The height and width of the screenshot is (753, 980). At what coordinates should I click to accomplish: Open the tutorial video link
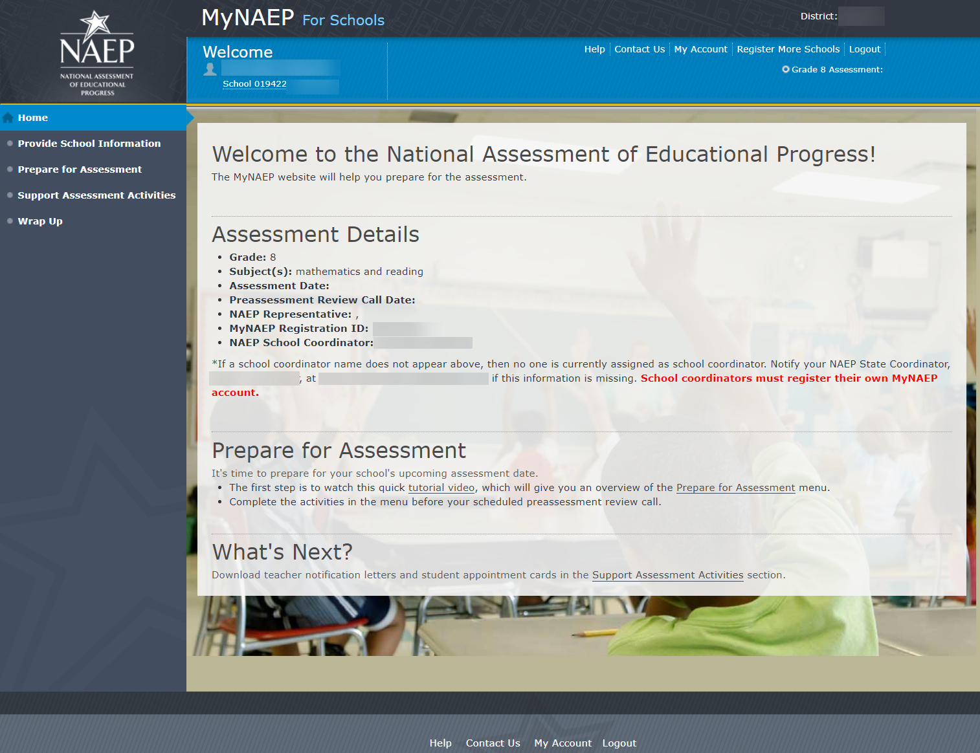click(x=441, y=488)
